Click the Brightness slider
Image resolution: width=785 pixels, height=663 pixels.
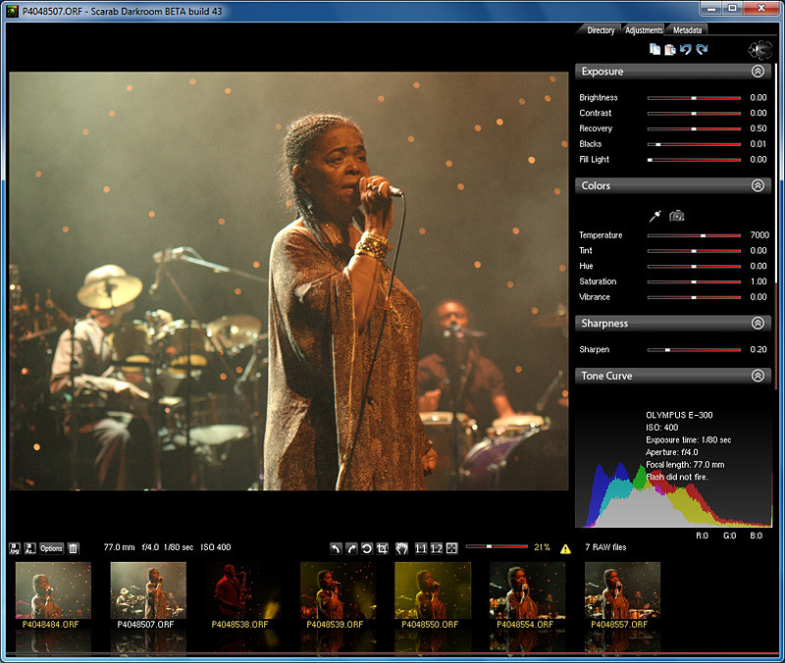(x=694, y=98)
